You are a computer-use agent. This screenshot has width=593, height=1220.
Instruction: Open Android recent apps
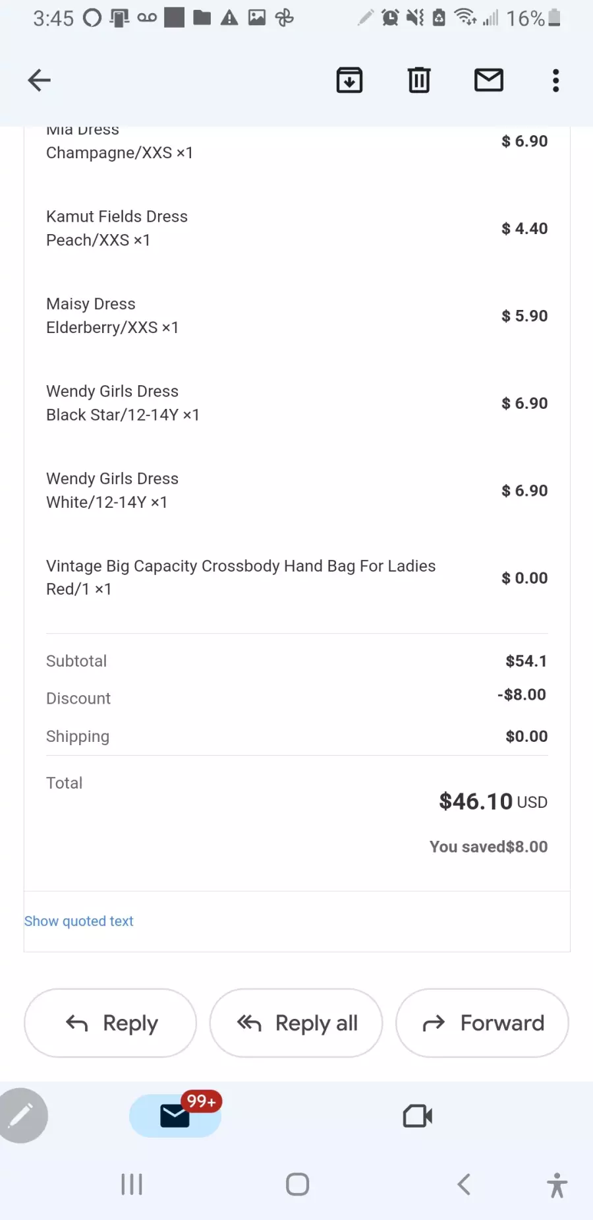pyautogui.click(x=132, y=1184)
